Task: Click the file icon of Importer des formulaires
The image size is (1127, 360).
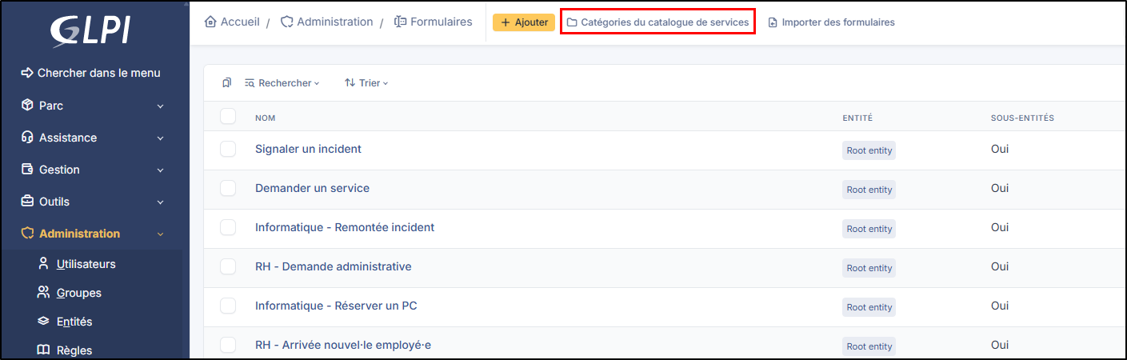Action: [x=773, y=22]
